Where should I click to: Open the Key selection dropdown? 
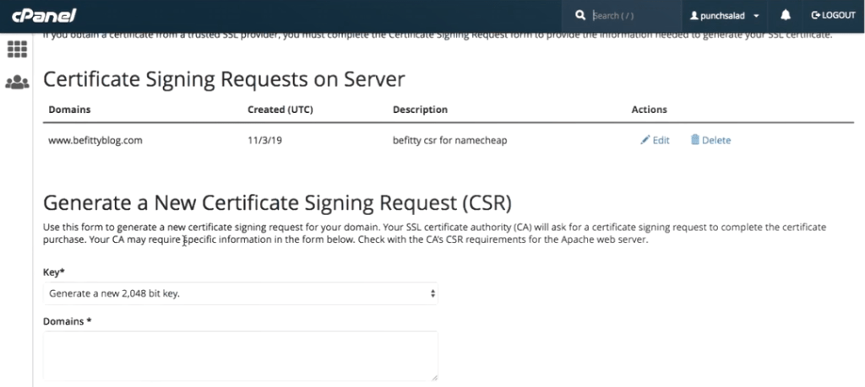(x=241, y=293)
